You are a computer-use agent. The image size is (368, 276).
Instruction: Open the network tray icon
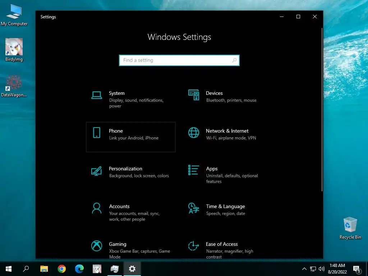(313, 269)
